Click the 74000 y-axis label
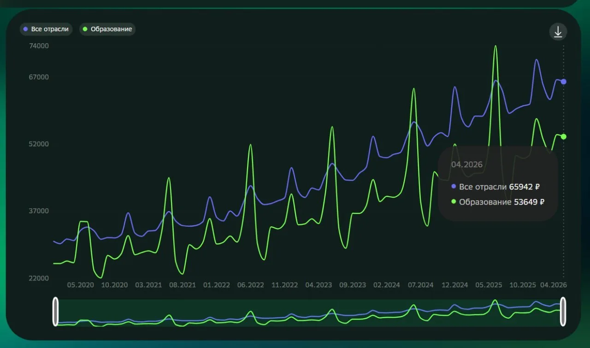This screenshot has height=348, width=590. point(39,46)
